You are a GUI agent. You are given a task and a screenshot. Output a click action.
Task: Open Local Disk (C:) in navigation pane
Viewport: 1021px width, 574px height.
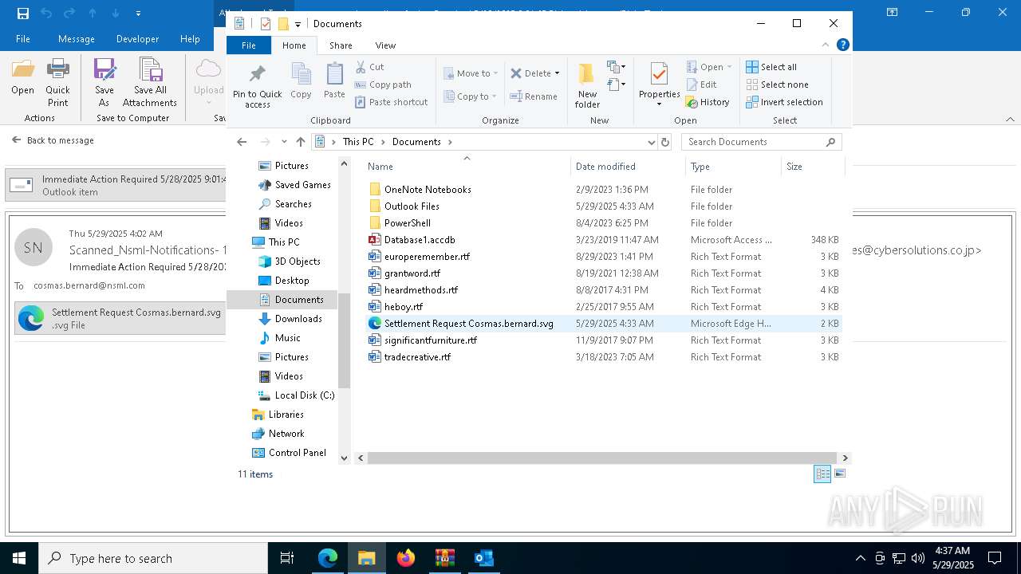pos(297,395)
